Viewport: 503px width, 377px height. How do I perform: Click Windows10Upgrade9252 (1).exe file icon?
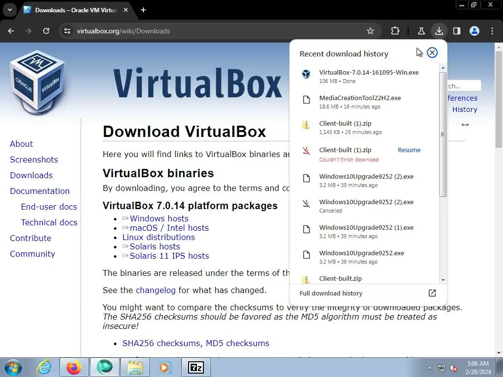pyautogui.click(x=307, y=229)
